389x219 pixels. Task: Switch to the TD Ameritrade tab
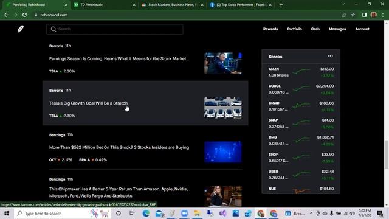coord(104,5)
